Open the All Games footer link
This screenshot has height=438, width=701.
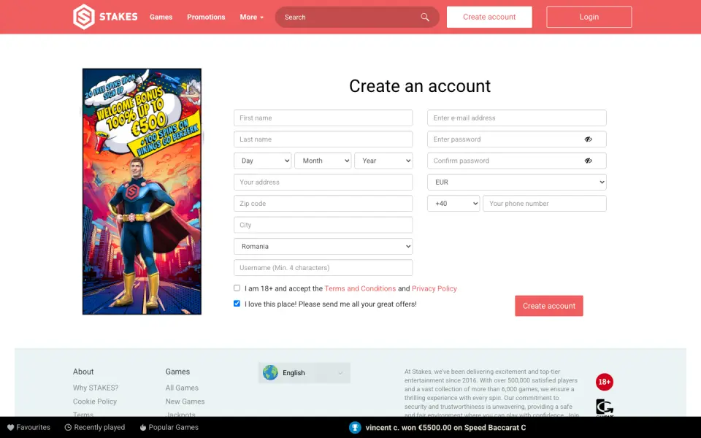(x=182, y=388)
